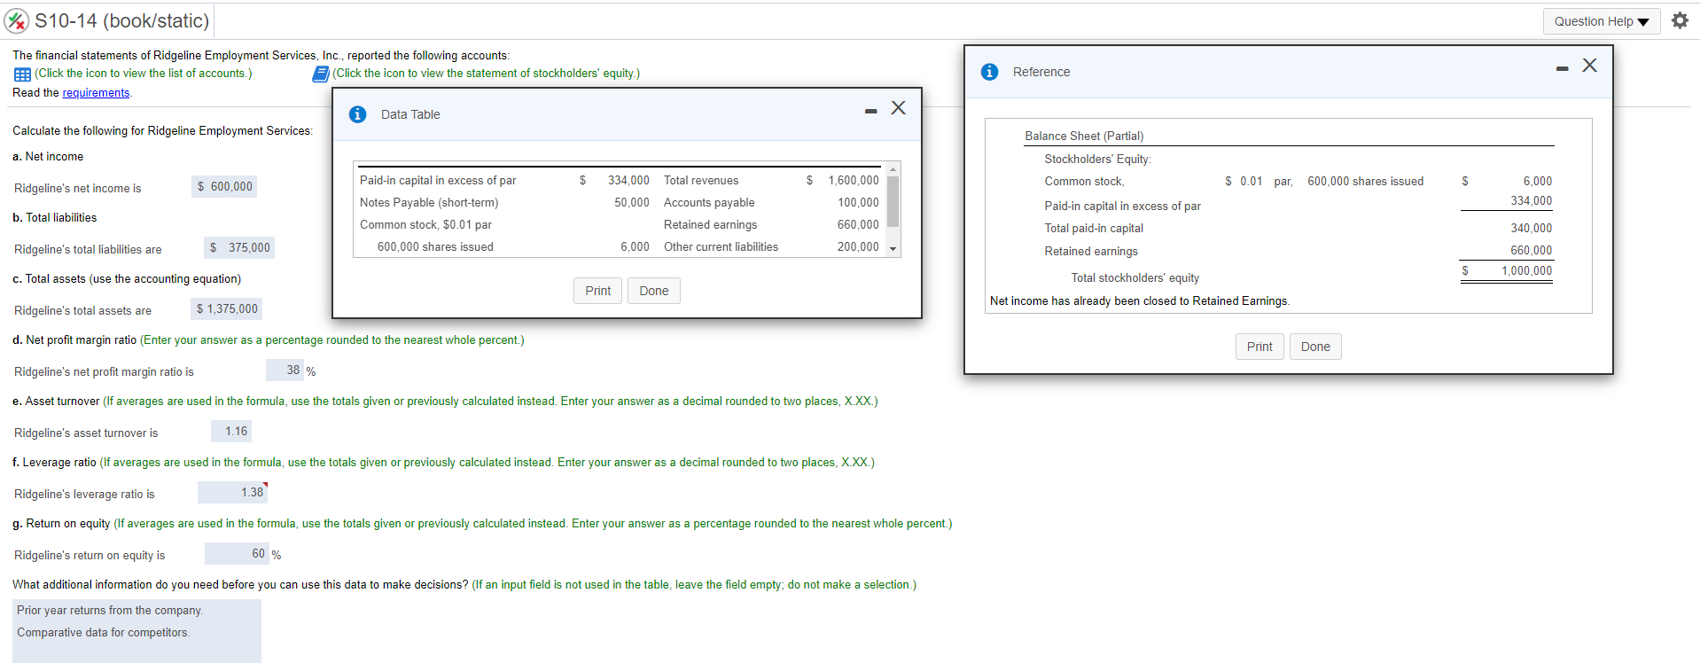Click Done in the Reference popup
Image resolution: width=1700 pixels, height=663 pixels.
click(1315, 347)
